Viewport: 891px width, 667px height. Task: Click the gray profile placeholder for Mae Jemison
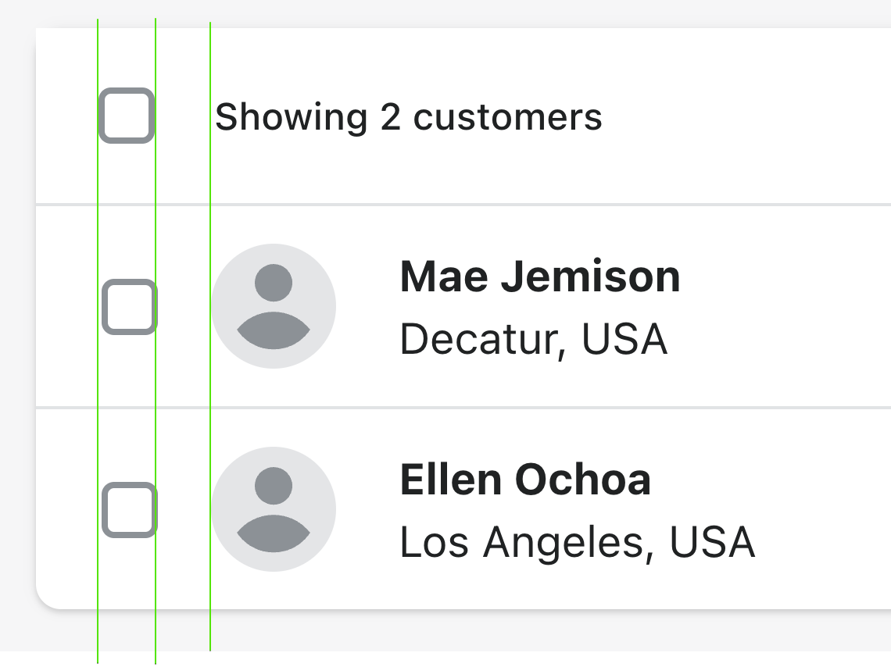point(274,306)
